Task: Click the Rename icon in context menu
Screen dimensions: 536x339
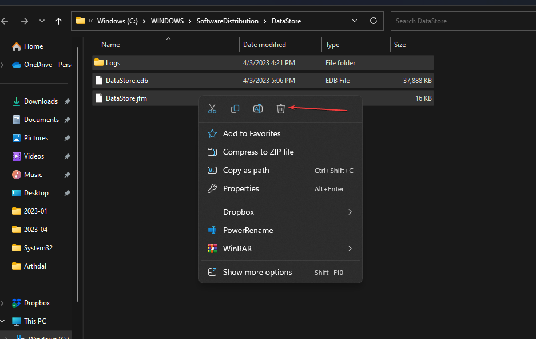Action: click(258, 109)
